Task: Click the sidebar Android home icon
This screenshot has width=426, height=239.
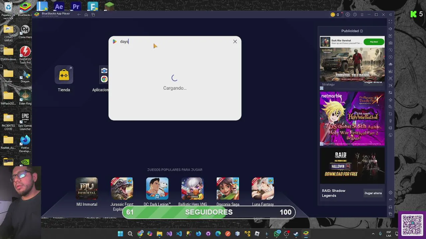Action: click(x=391, y=207)
